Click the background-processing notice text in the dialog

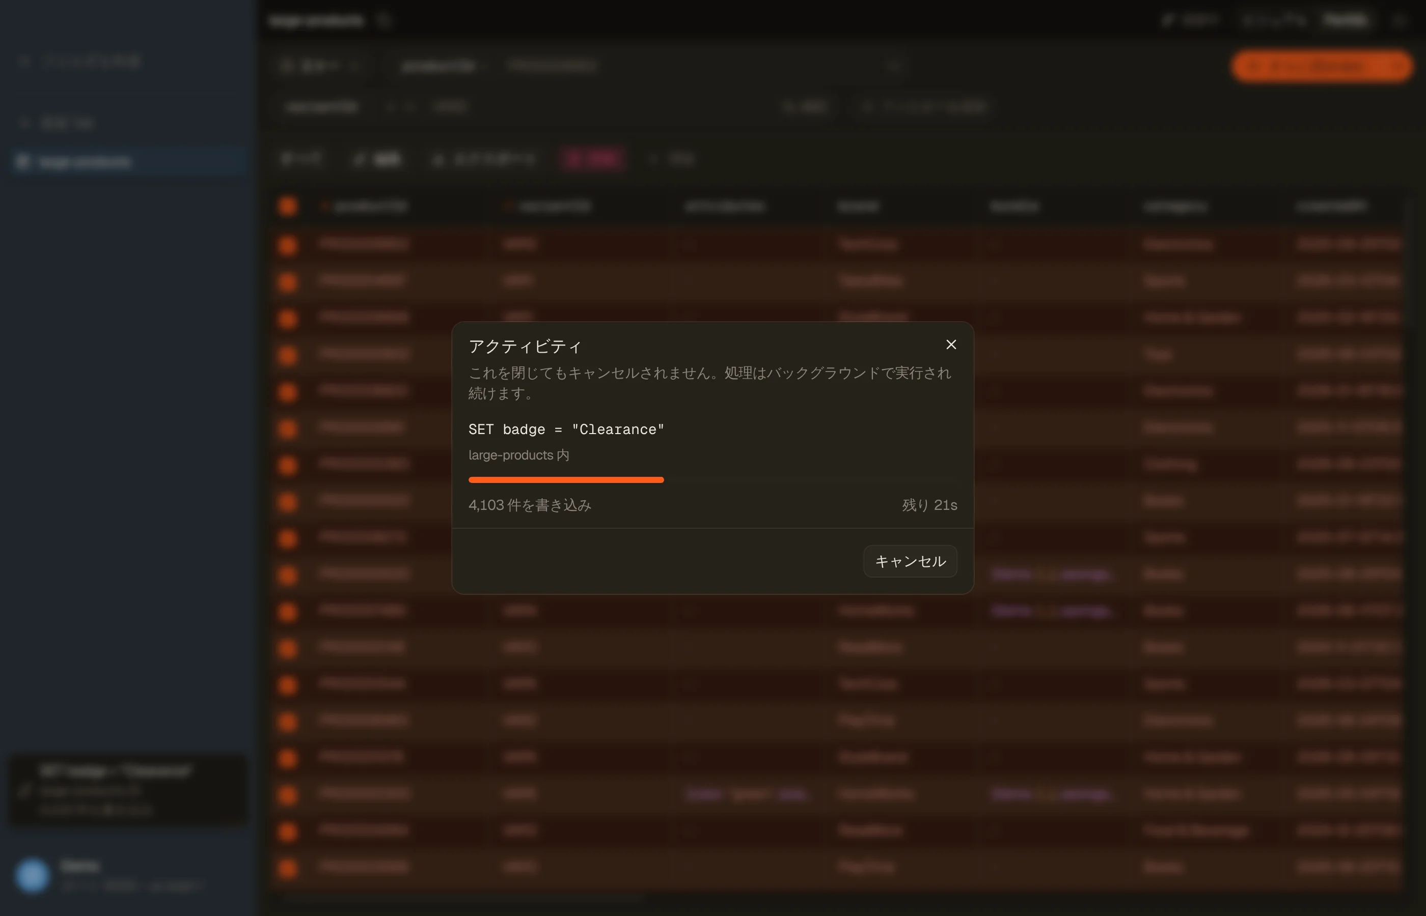pyautogui.click(x=709, y=383)
